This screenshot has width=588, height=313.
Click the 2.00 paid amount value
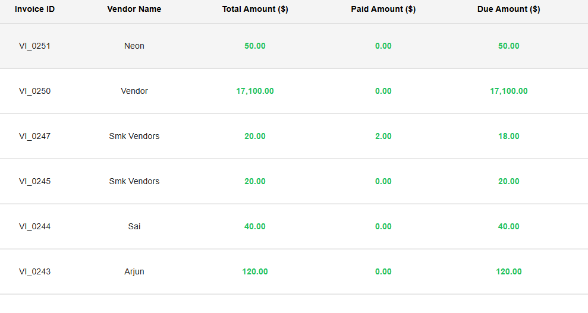click(x=383, y=136)
